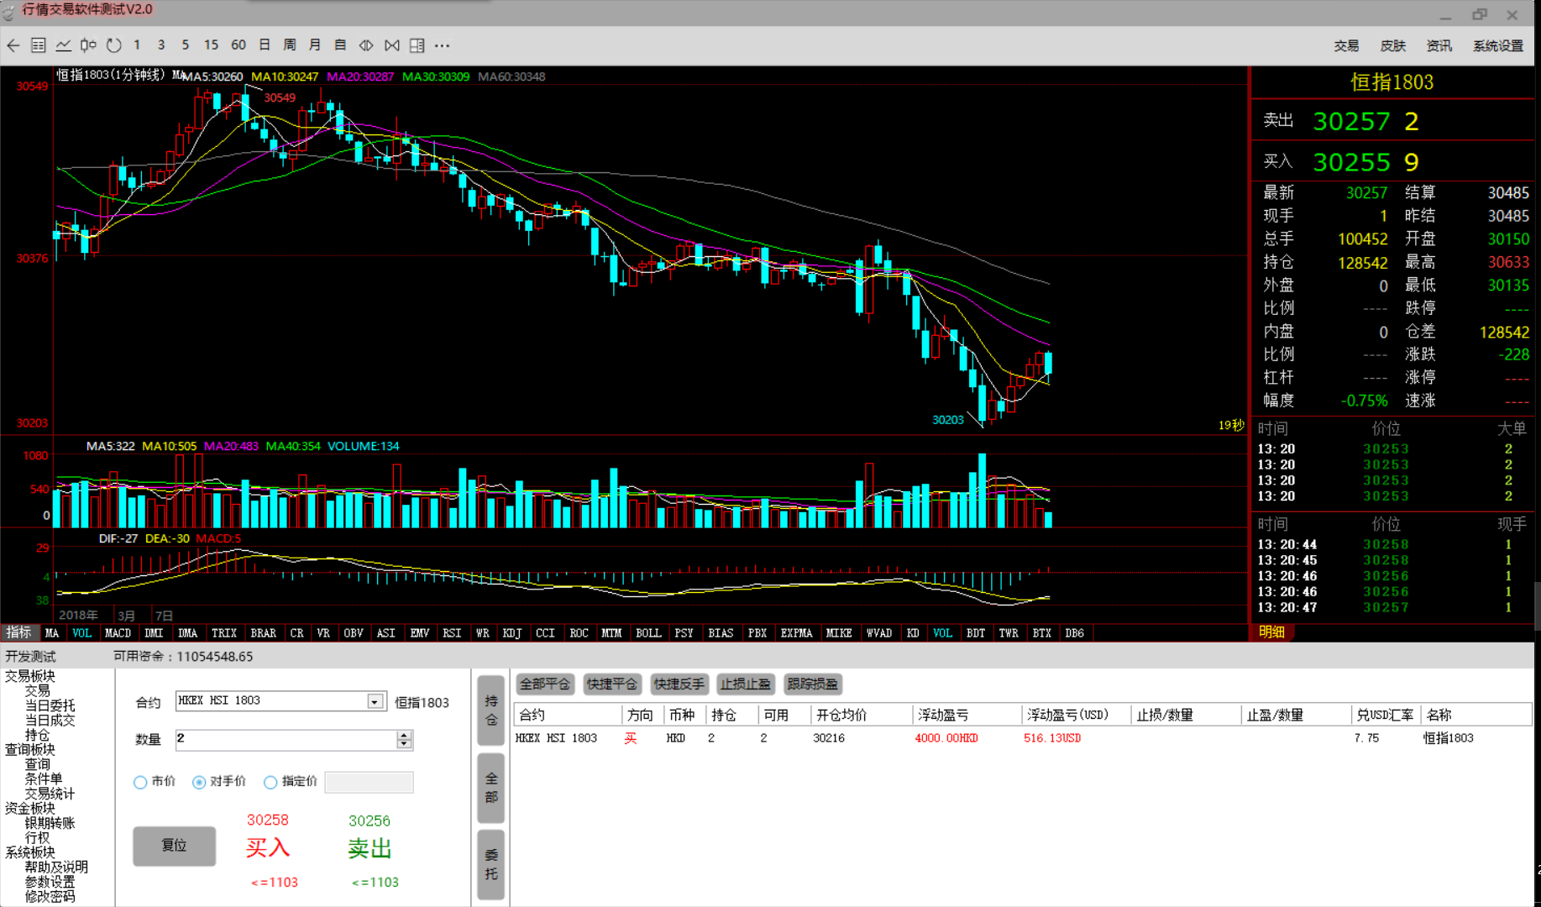This screenshot has width=1541, height=907.
Task: Switch to time-sharing line chart icon
Action: [x=63, y=45]
